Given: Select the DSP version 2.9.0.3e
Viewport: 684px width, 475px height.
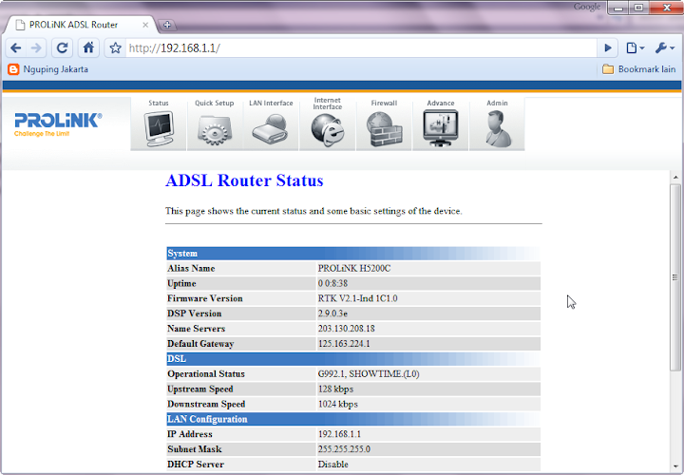Looking at the screenshot, I should tap(332, 313).
